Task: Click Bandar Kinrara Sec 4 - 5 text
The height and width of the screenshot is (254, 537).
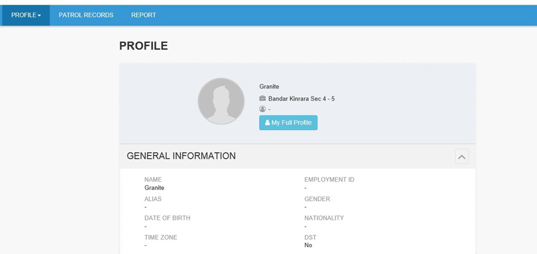Action: (x=301, y=99)
